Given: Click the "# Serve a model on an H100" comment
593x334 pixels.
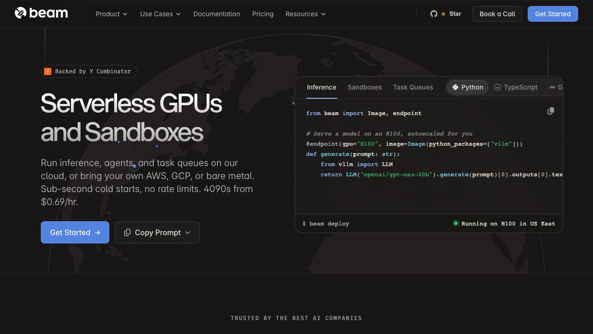Looking at the screenshot, I should 389,134.
